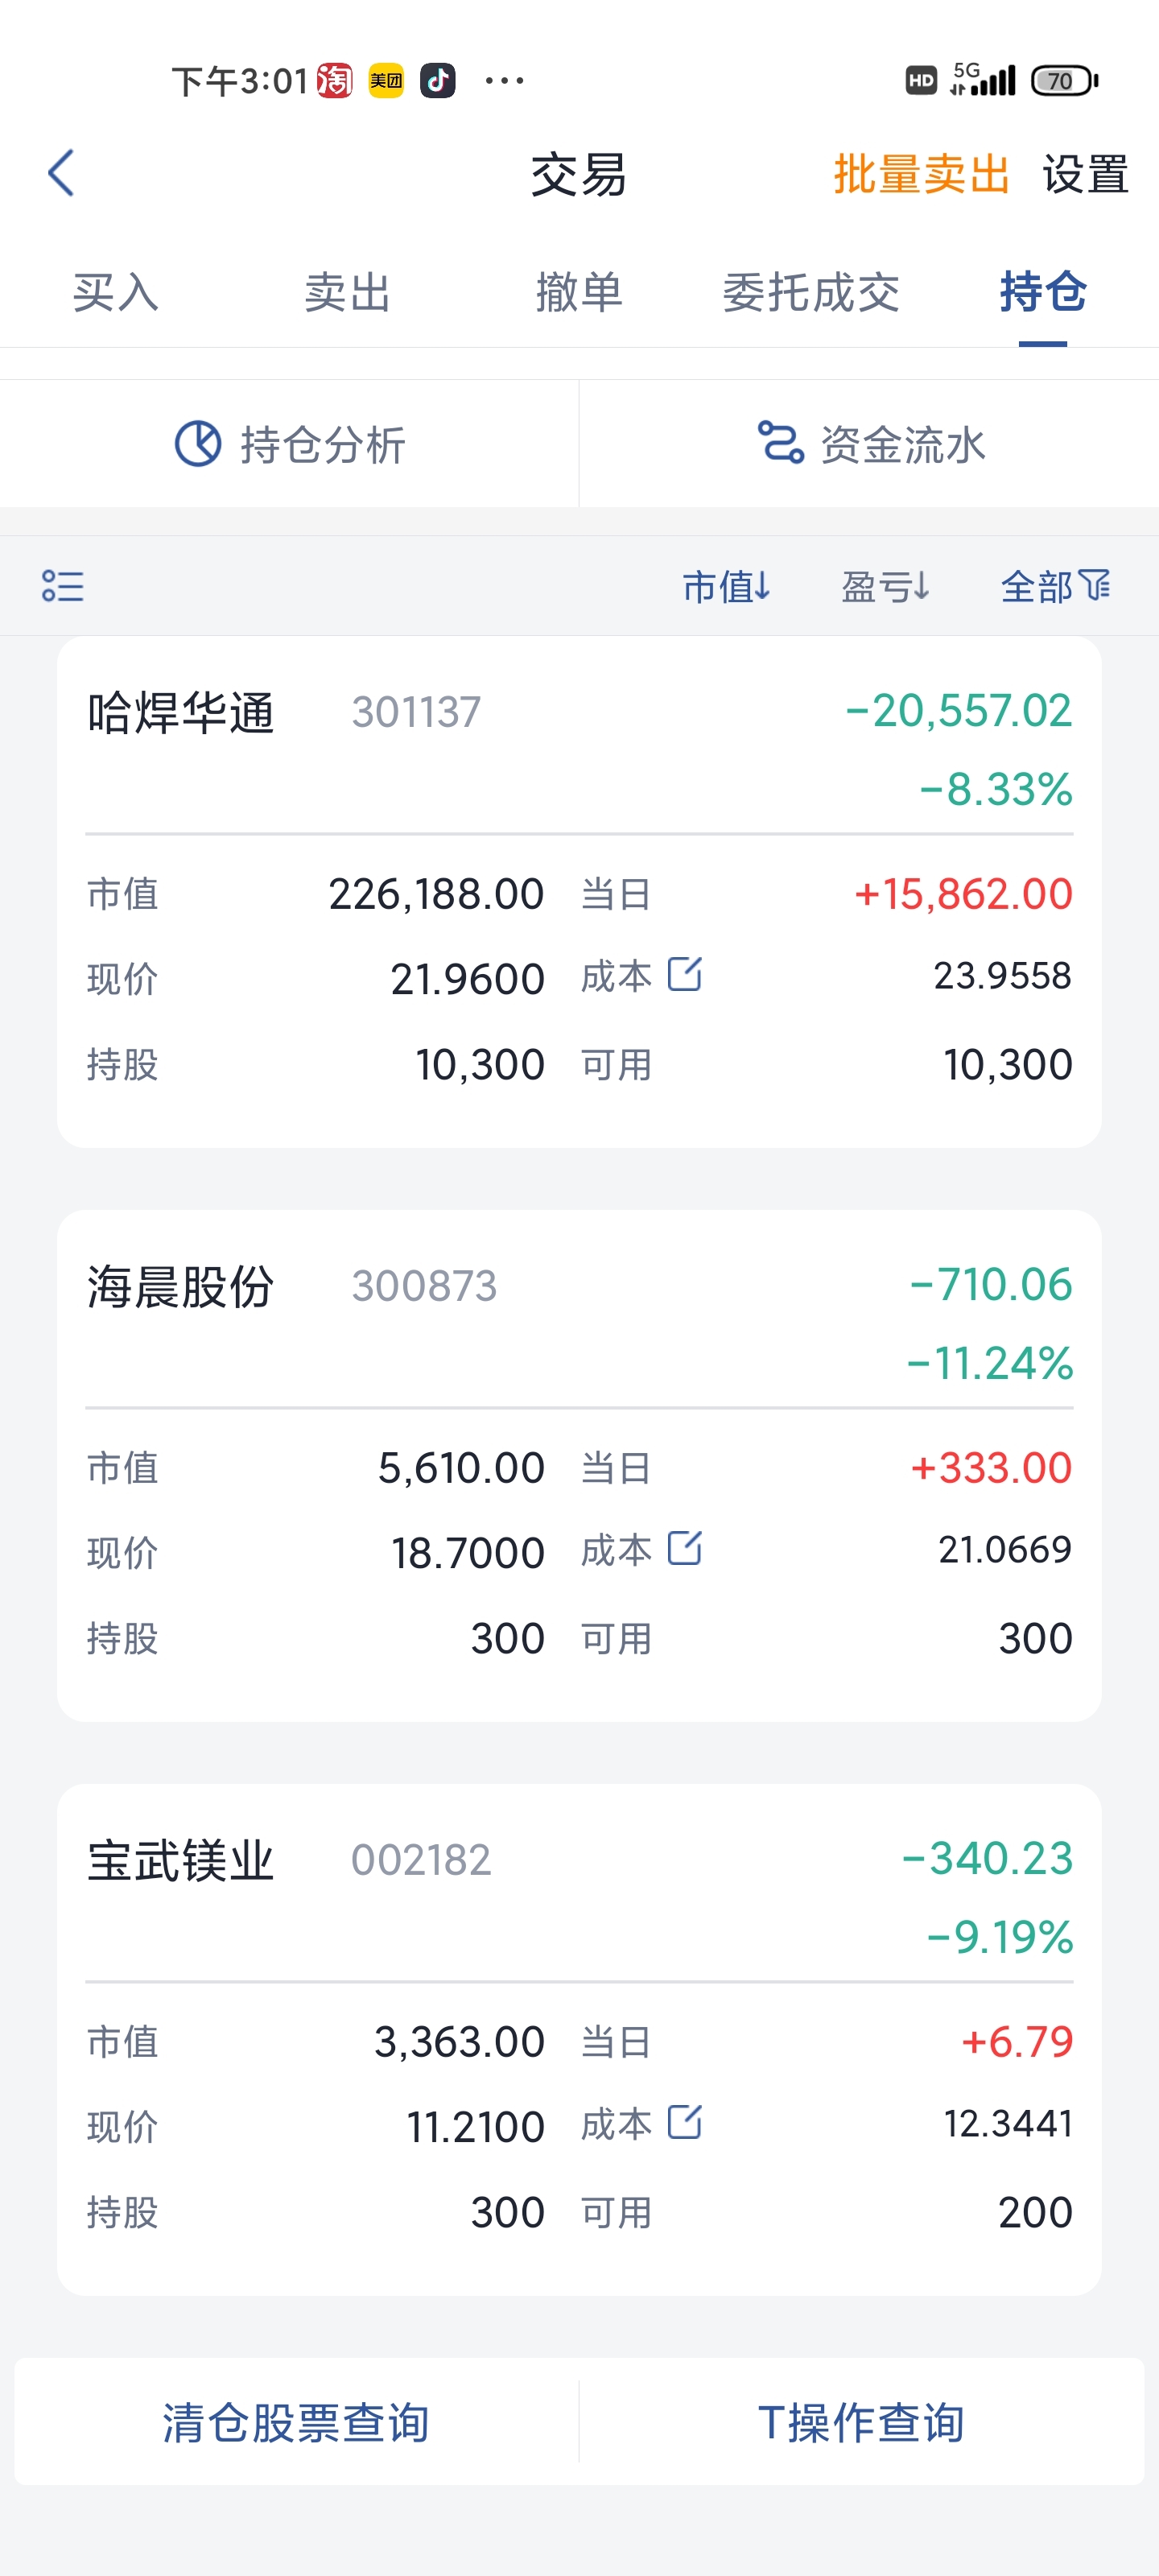1159x2576 pixels.
Task: Open T操作查询
Action: point(862,2422)
